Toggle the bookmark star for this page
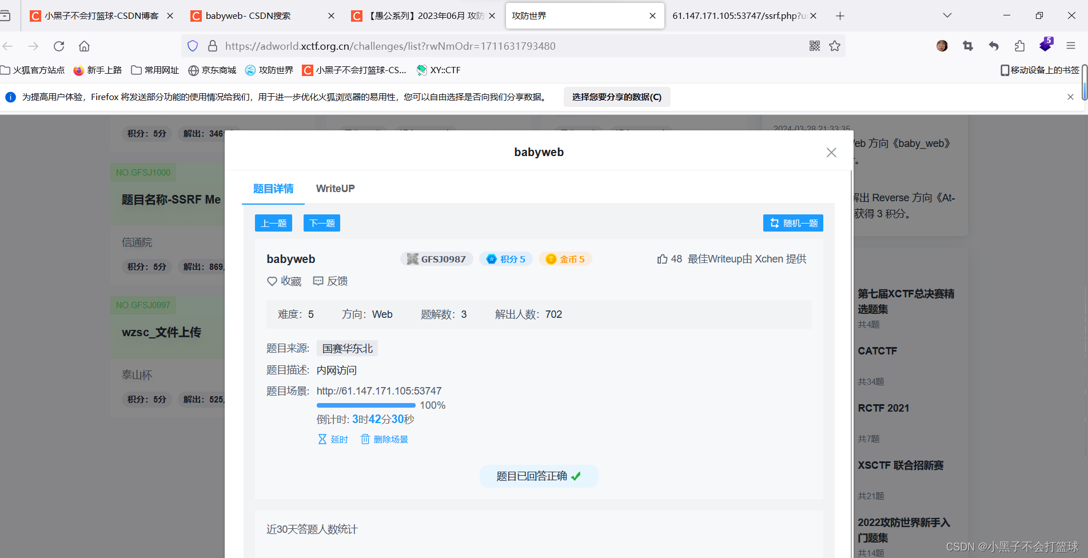Image resolution: width=1088 pixels, height=558 pixels. coord(835,46)
